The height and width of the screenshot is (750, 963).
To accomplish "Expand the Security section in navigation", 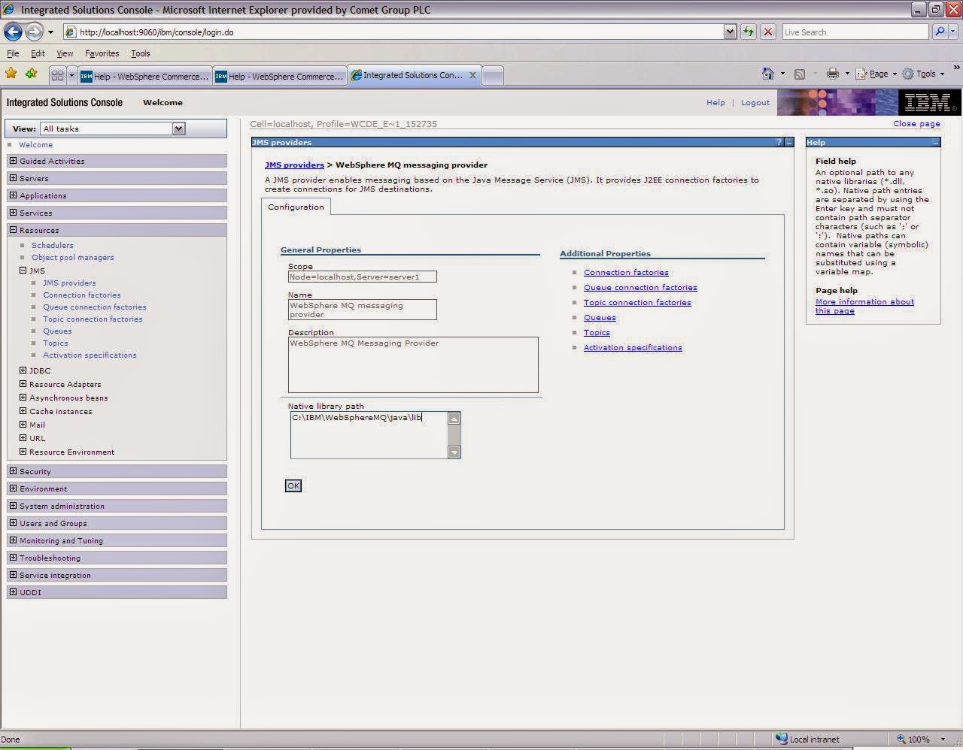I will coord(13,471).
